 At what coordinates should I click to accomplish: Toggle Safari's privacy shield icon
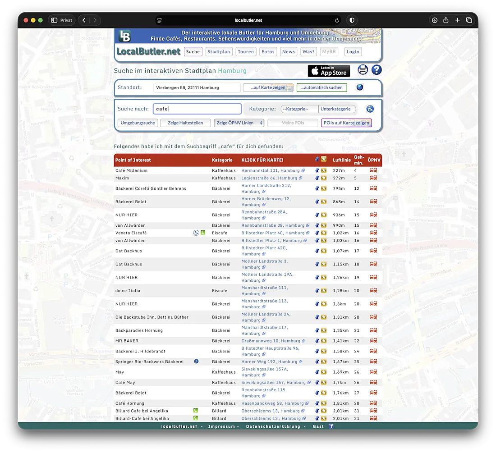(352, 20)
